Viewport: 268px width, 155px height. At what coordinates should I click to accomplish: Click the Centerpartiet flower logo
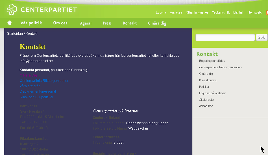click(x=12, y=10)
